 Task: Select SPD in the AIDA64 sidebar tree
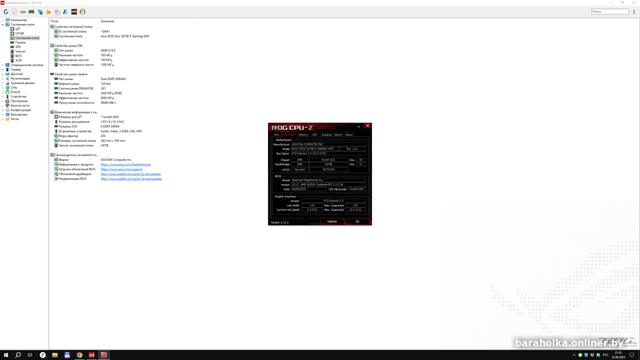click(x=18, y=47)
